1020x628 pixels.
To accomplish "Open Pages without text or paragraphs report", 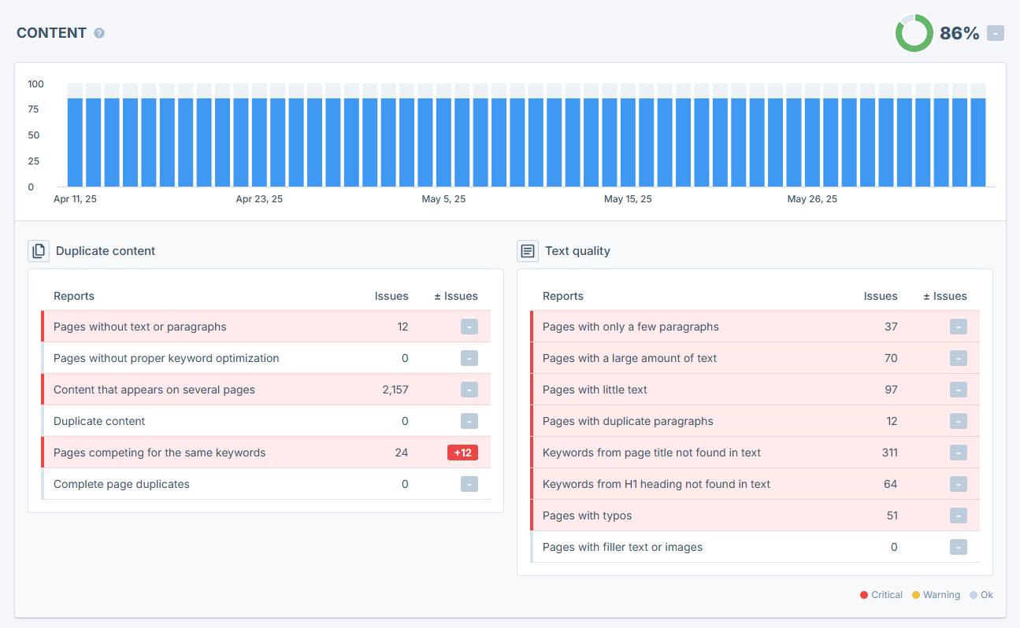I will [x=140, y=327].
